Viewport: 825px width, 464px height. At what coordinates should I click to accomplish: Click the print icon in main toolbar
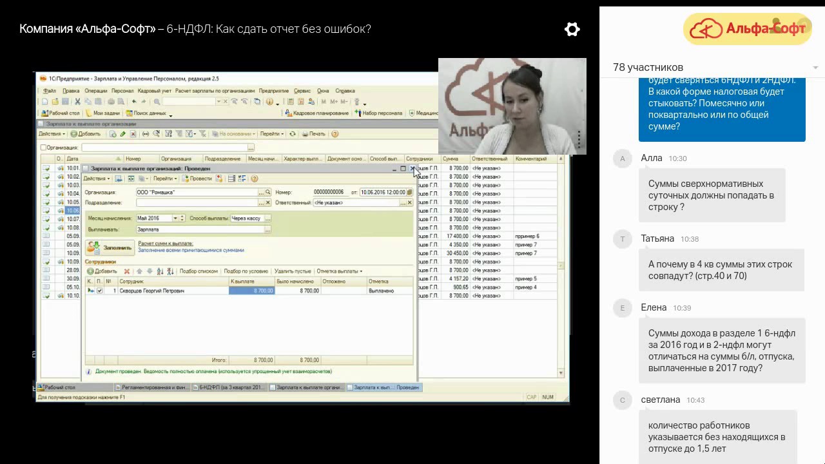(111, 102)
